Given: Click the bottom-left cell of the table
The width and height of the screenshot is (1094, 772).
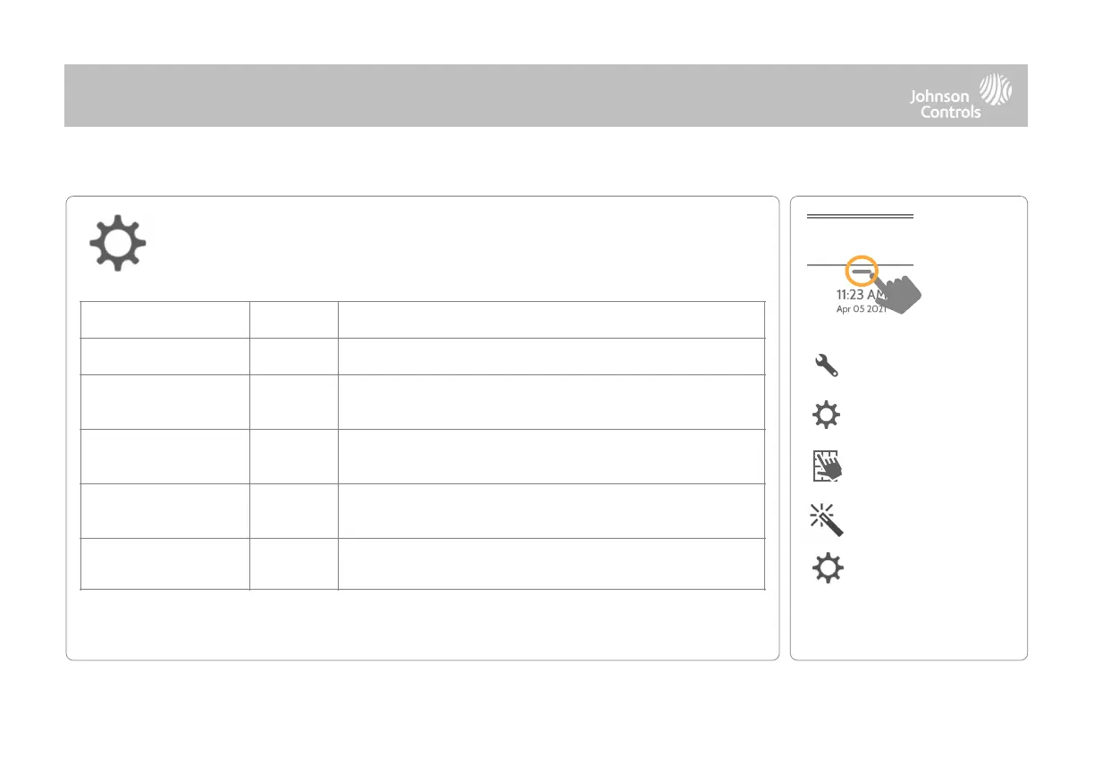Looking at the screenshot, I should point(164,564).
